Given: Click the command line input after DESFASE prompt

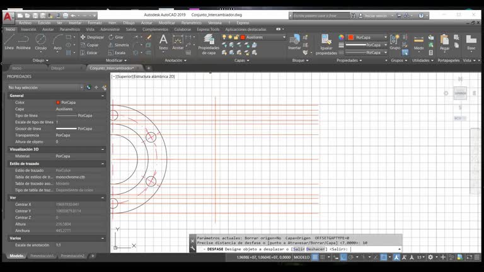Looking at the screenshot, I should (374, 249).
